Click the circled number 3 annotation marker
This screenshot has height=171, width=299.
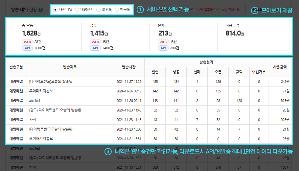(x=108, y=152)
